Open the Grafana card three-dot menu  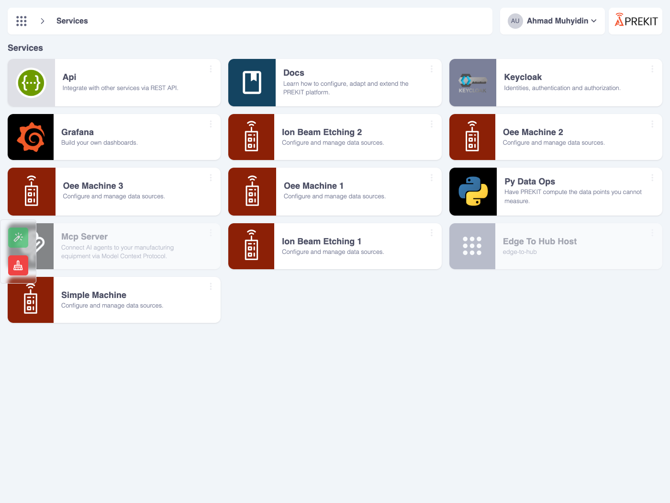(211, 124)
